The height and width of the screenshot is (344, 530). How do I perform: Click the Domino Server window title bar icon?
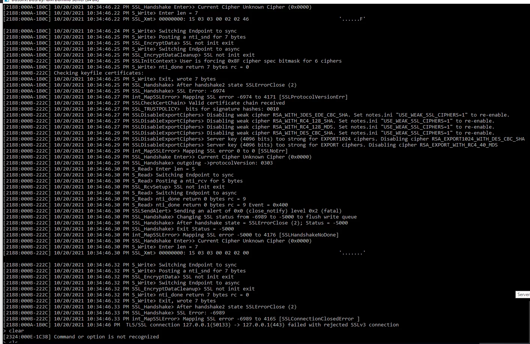[x=6, y=1]
